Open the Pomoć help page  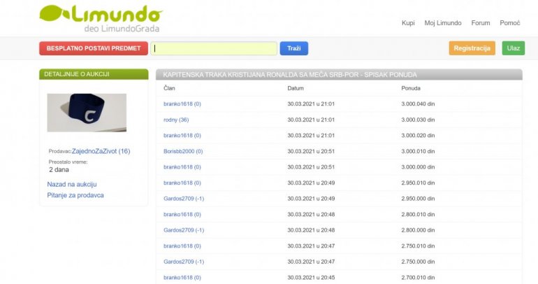coord(510,23)
